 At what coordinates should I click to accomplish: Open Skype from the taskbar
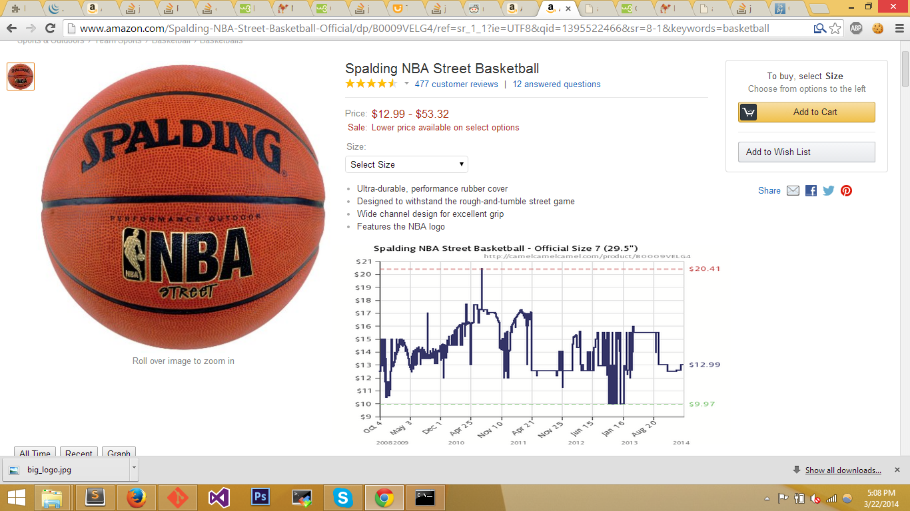342,498
